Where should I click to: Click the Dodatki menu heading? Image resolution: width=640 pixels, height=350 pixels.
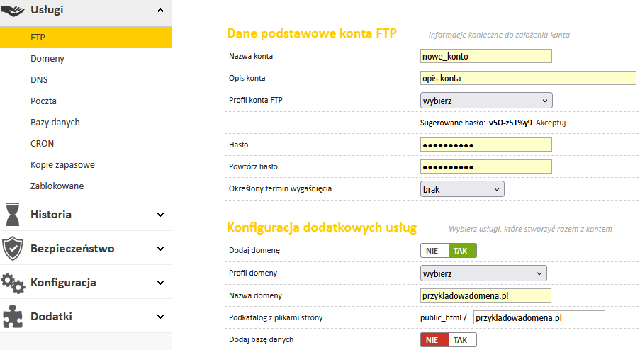[52, 317]
